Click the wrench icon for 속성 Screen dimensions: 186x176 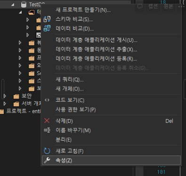(47, 160)
